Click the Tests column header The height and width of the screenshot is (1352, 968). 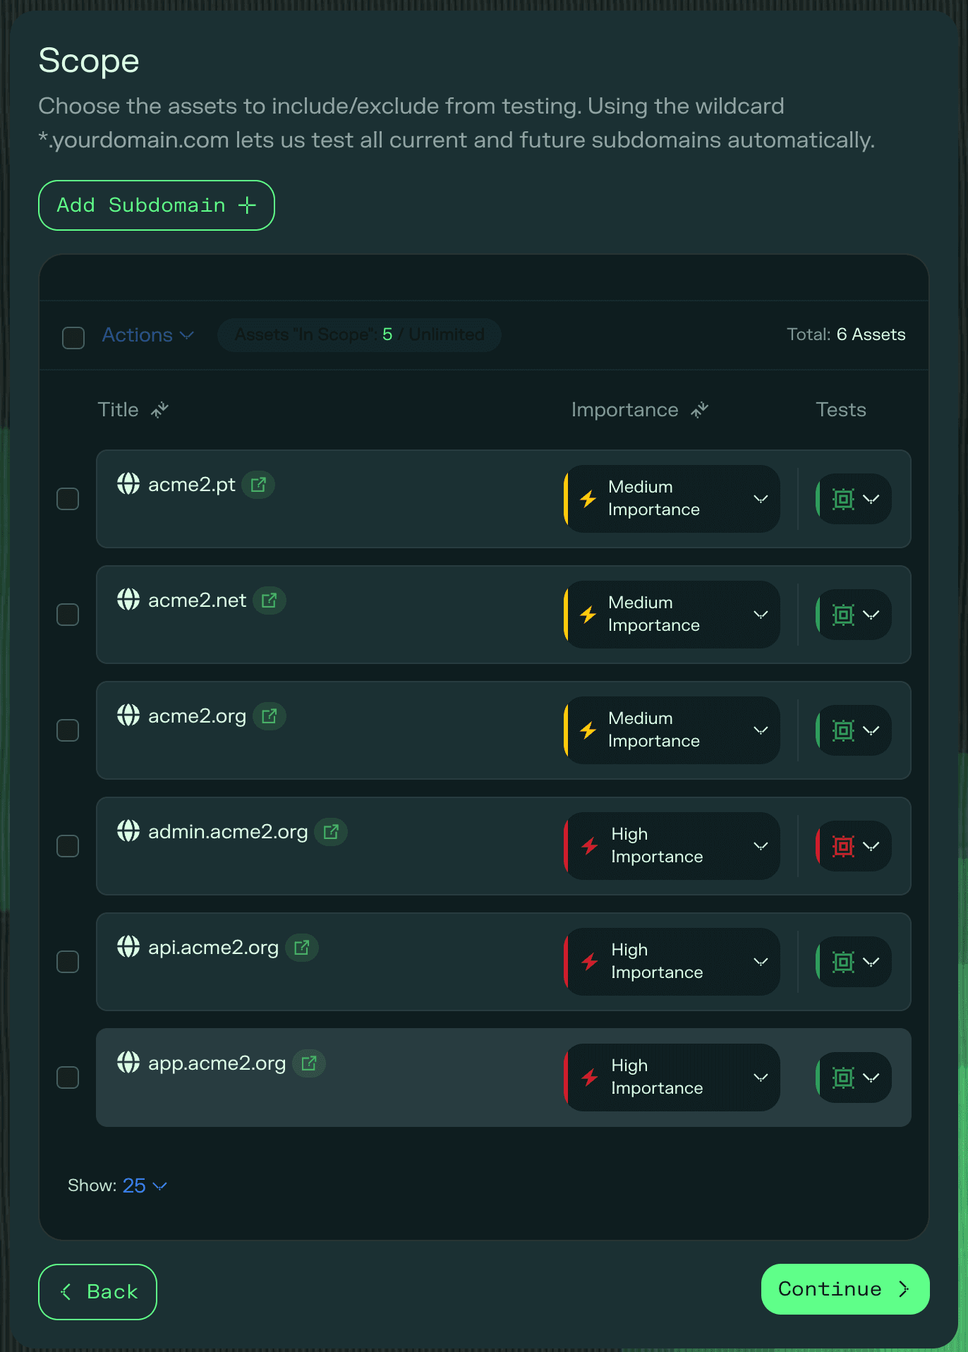click(841, 410)
